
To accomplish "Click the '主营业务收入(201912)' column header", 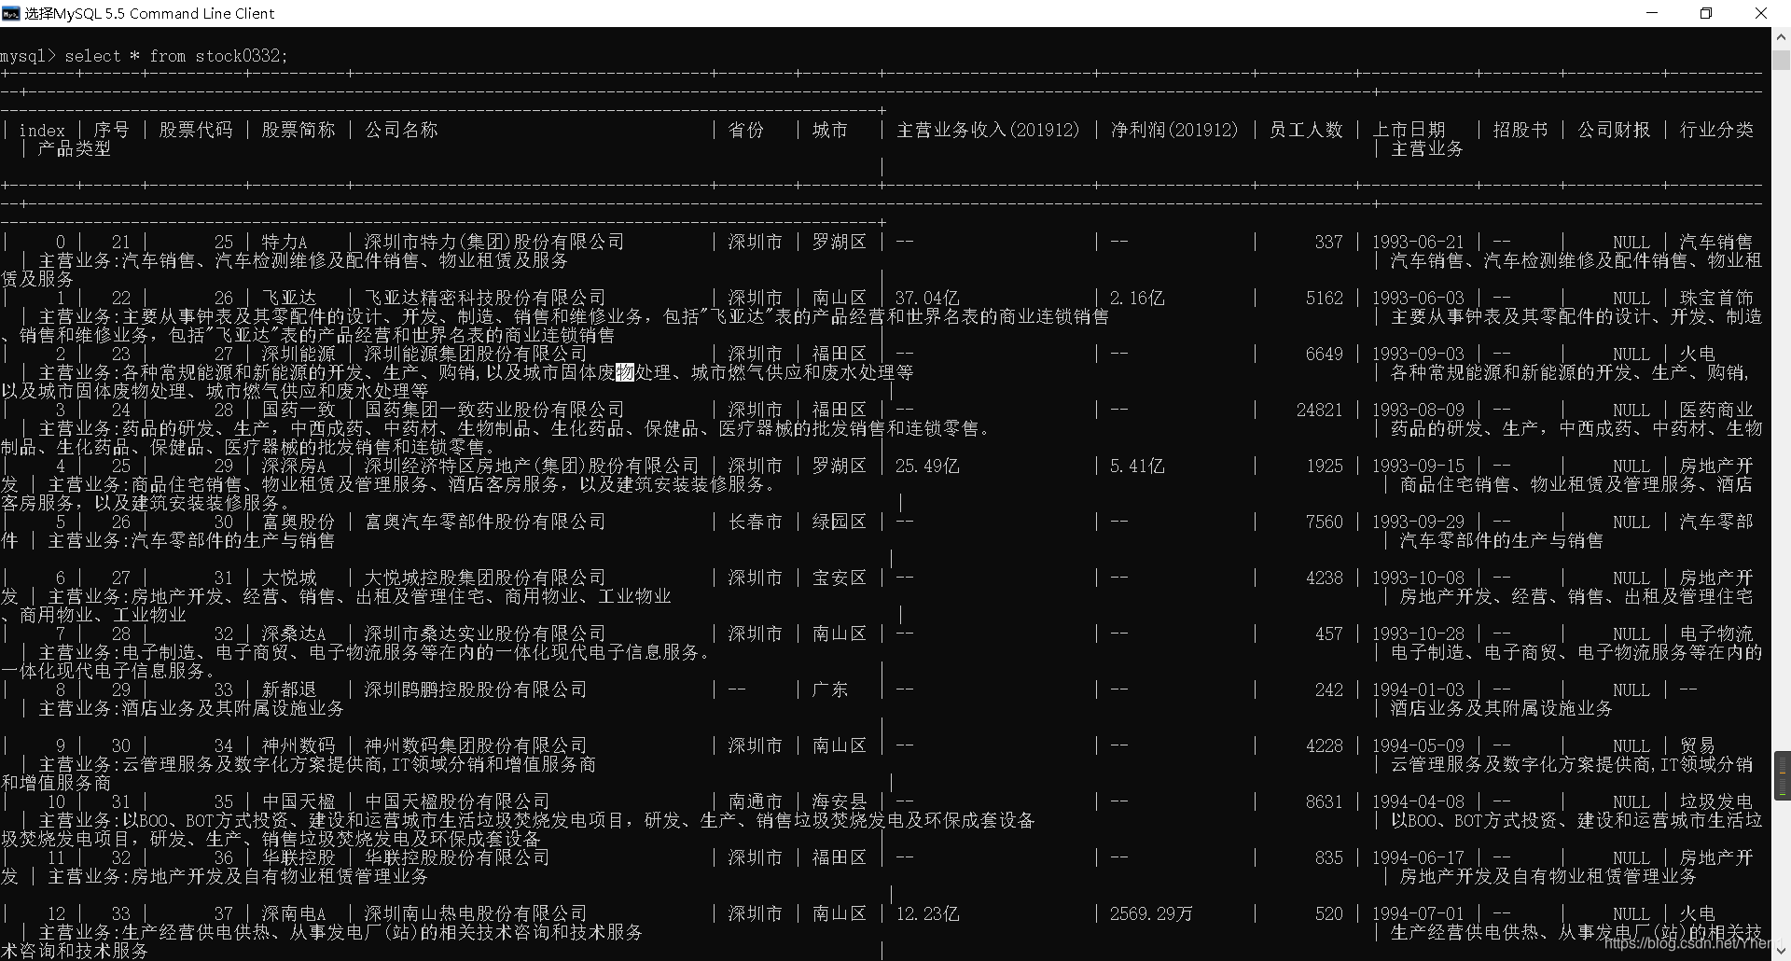I will (x=988, y=130).
